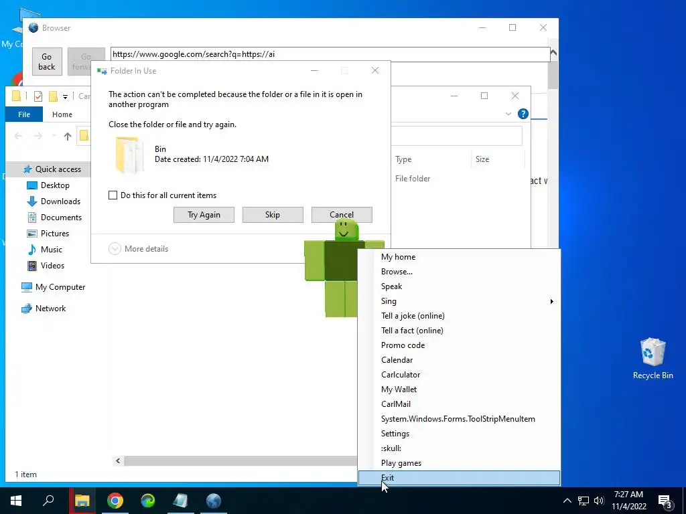Click the taskbar search magnifier

[48, 500]
